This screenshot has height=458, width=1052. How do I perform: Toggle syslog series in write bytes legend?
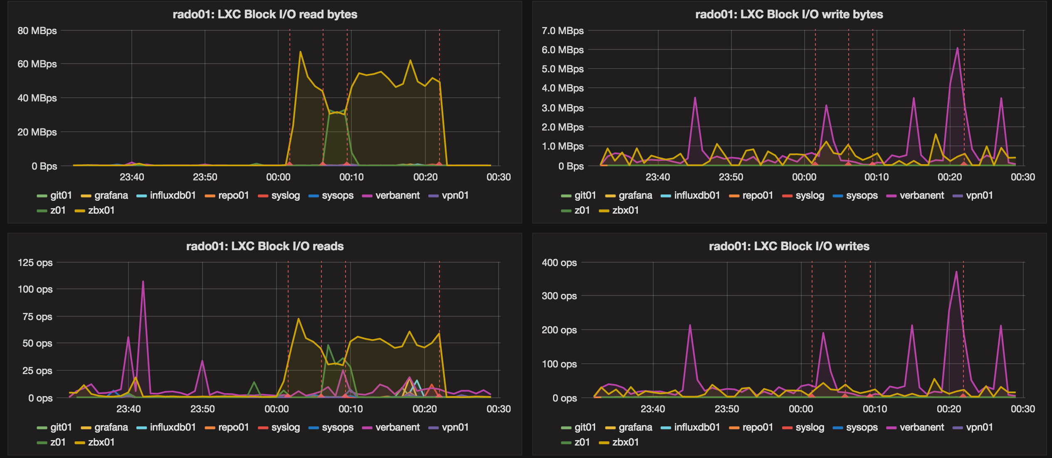[x=810, y=195]
